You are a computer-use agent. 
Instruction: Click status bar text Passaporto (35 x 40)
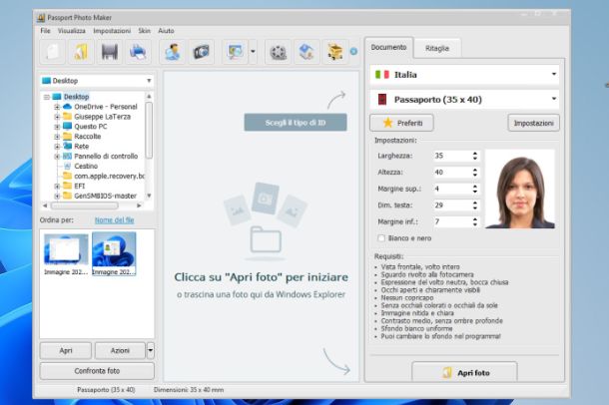(106, 390)
